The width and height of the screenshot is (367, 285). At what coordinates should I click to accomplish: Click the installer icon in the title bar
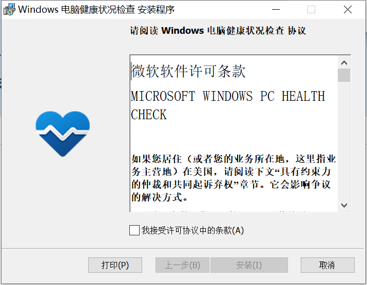tap(9, 10)
